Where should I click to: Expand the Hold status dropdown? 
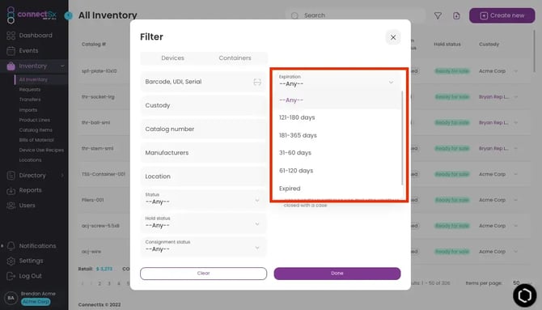[203, 223]
